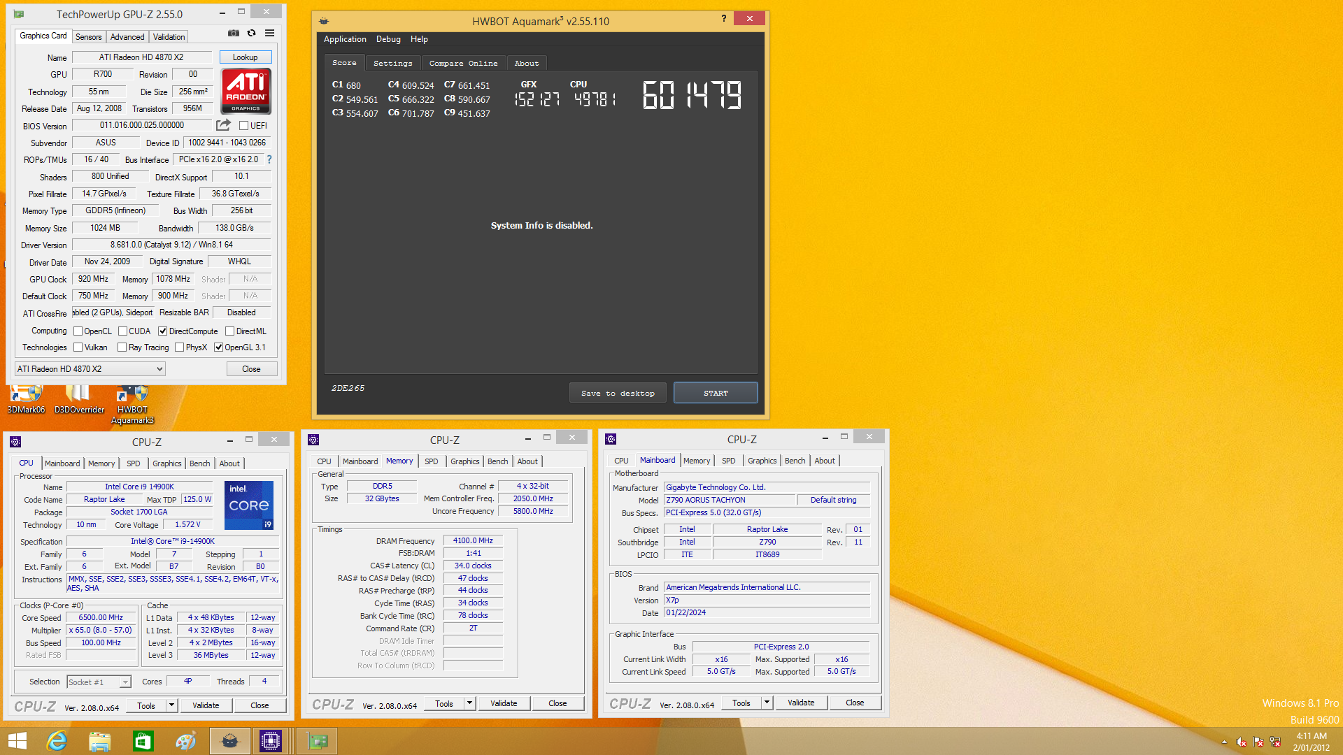Click the Bus Interface question mark icon
This screenshot has height=755, width=1343.
point(269,159)
